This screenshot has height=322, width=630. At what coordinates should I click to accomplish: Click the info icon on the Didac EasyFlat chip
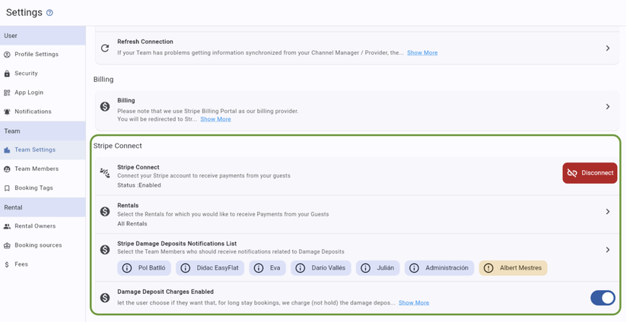coord(185,268)
